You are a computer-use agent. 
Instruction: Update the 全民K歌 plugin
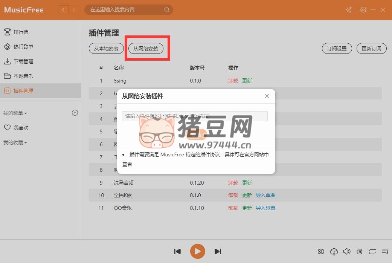click(x=247, y=195)
